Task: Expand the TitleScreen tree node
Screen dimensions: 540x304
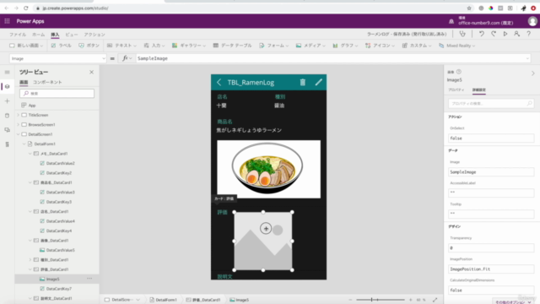Action: 19,115
